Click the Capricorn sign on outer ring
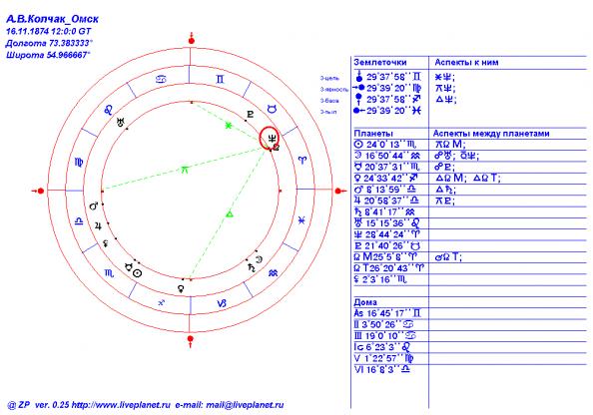 222,303
